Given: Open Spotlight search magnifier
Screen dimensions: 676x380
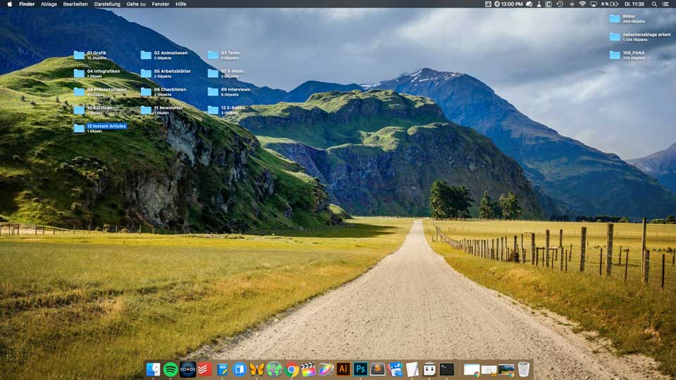Looking at the screenshot, I should click(654, 4).
